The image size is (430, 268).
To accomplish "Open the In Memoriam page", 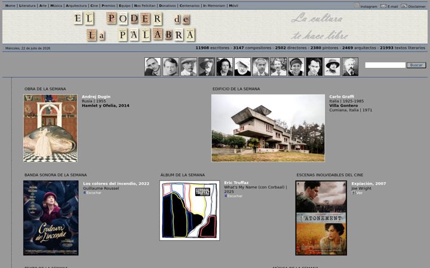I will click(x=214, y=5).
